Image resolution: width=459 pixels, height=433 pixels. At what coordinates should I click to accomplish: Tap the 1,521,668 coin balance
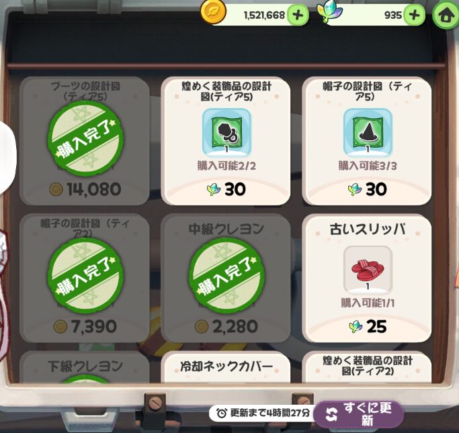coord(264,15)
